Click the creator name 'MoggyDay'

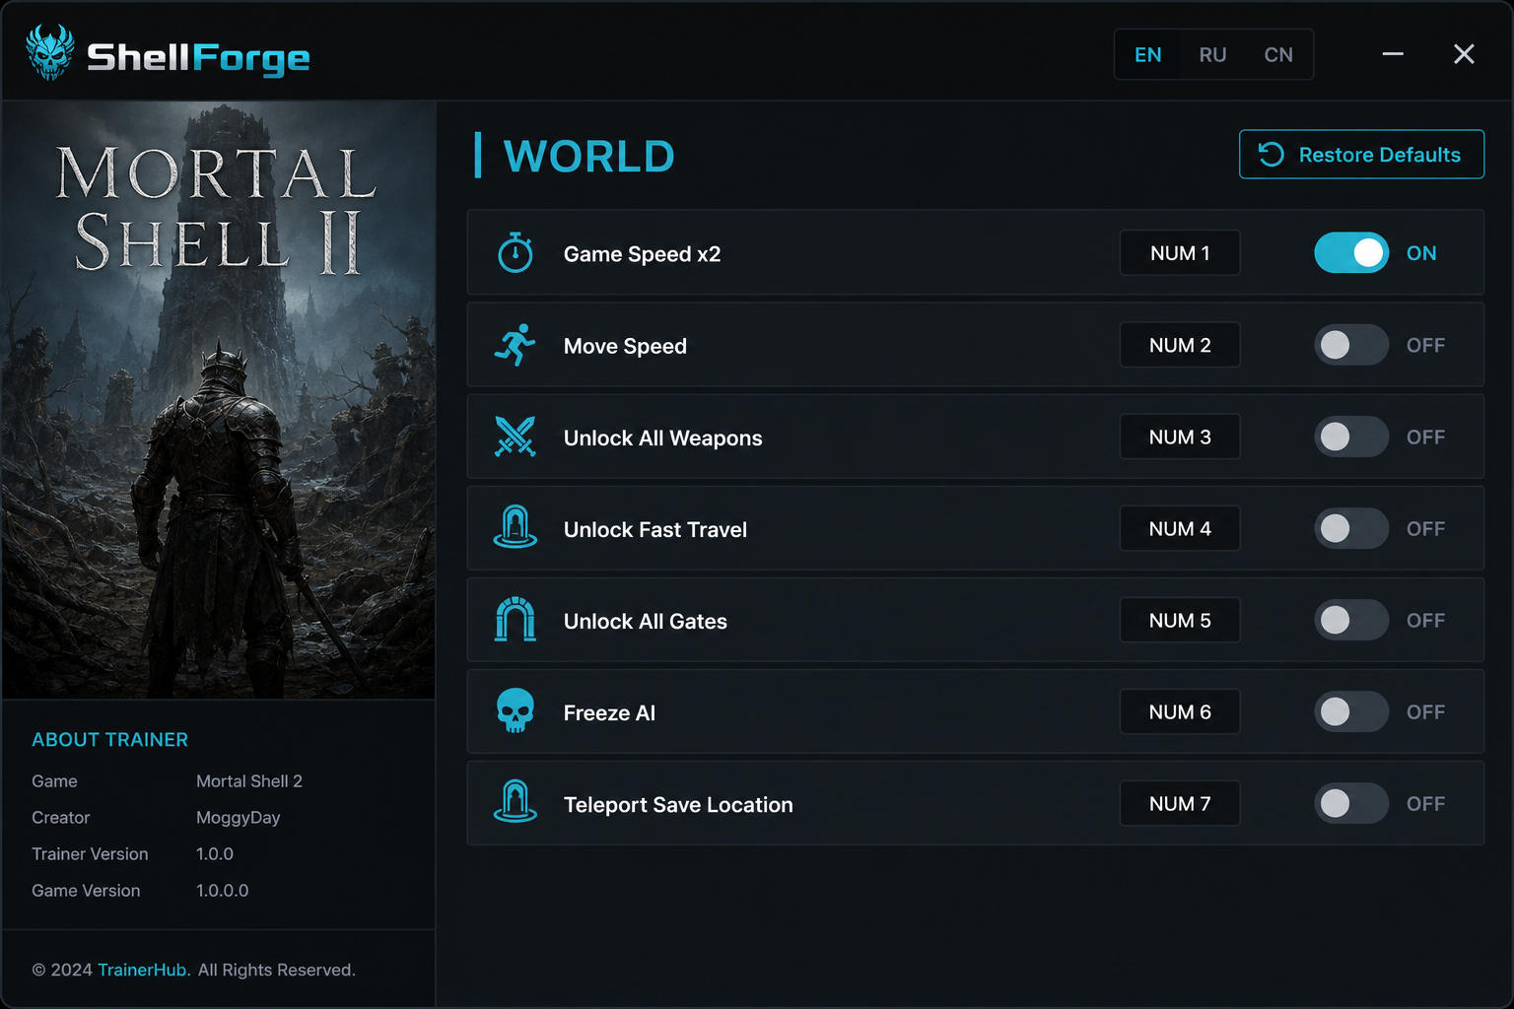[x=238, y=818]
